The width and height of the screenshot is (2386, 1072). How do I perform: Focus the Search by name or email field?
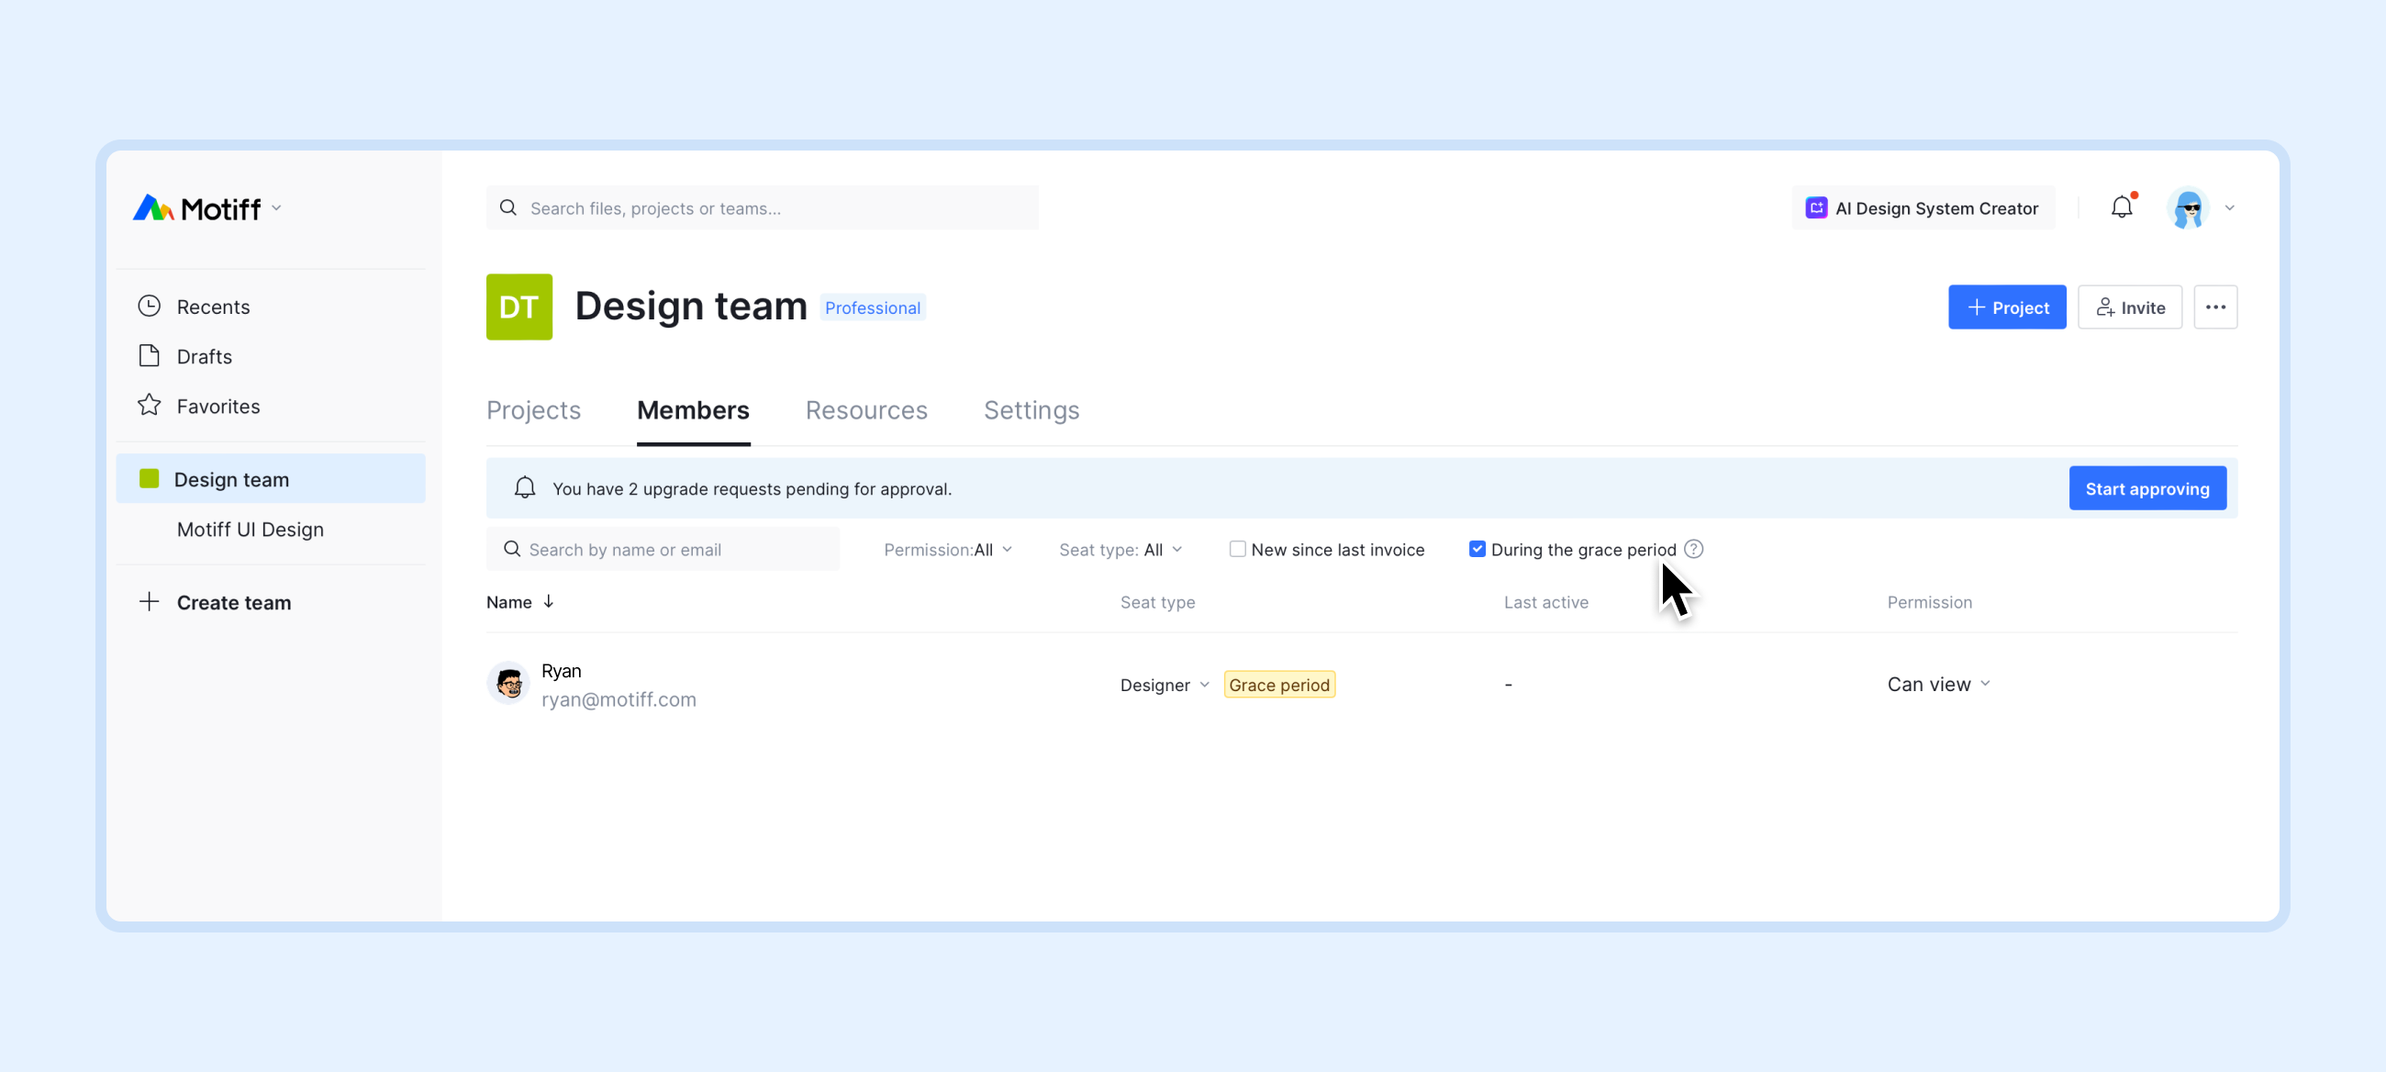[663, 550]
